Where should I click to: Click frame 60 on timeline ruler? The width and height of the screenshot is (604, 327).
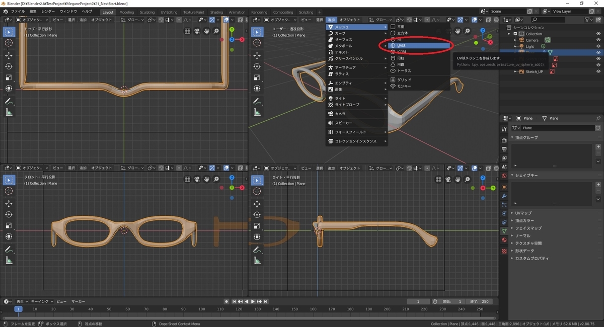click(128, 309)
